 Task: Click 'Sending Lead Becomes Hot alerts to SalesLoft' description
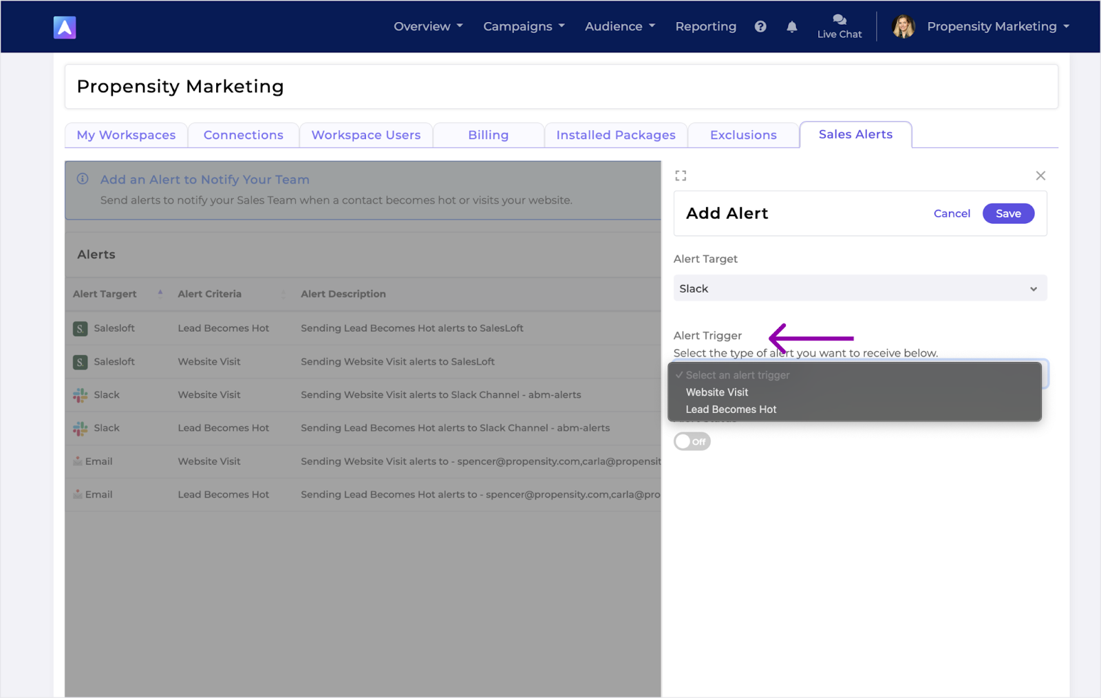pyautogui.click(x=412, y=328)
